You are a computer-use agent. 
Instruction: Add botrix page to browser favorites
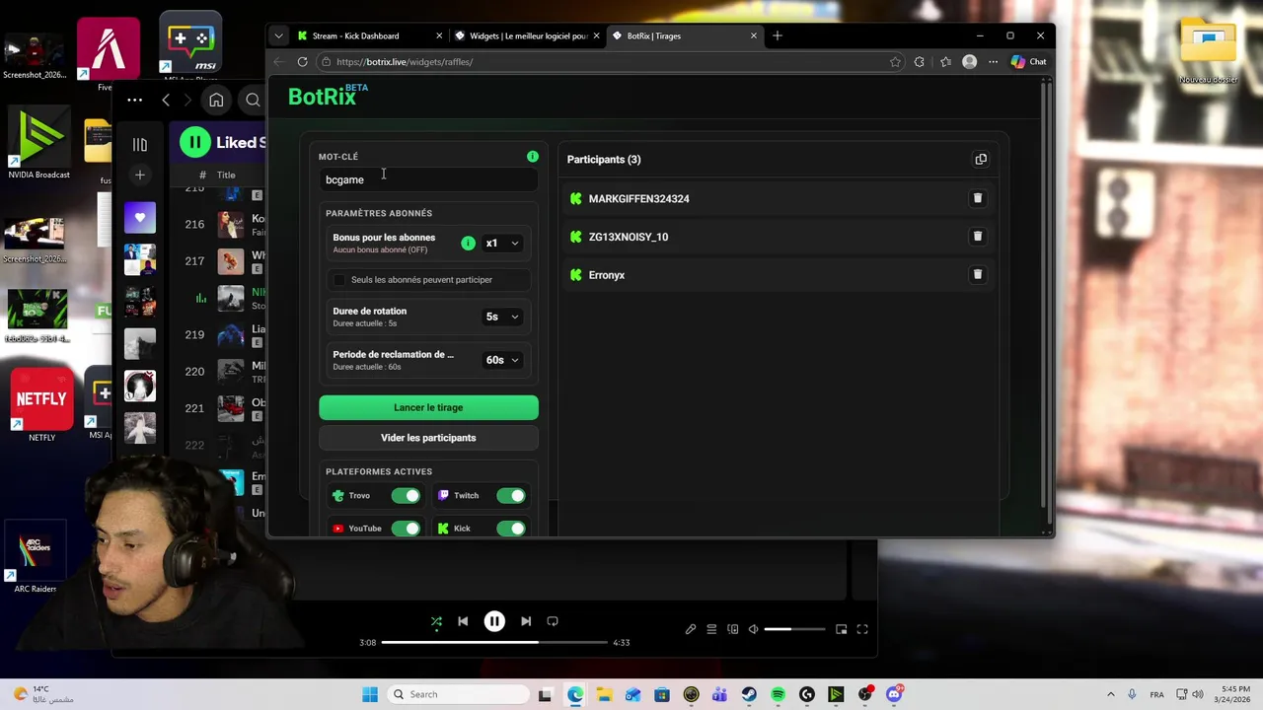(895, 61)
